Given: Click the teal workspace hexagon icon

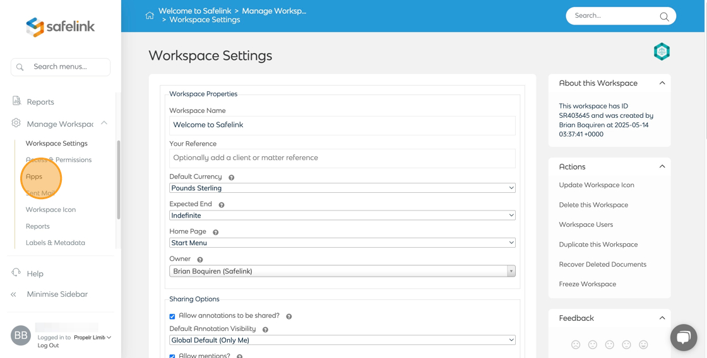Looking at the screenshot, I should pos(662,52).
